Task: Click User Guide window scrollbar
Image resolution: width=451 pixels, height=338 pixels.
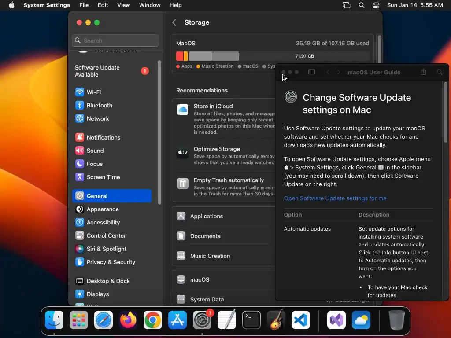Action: pos(446,112)
